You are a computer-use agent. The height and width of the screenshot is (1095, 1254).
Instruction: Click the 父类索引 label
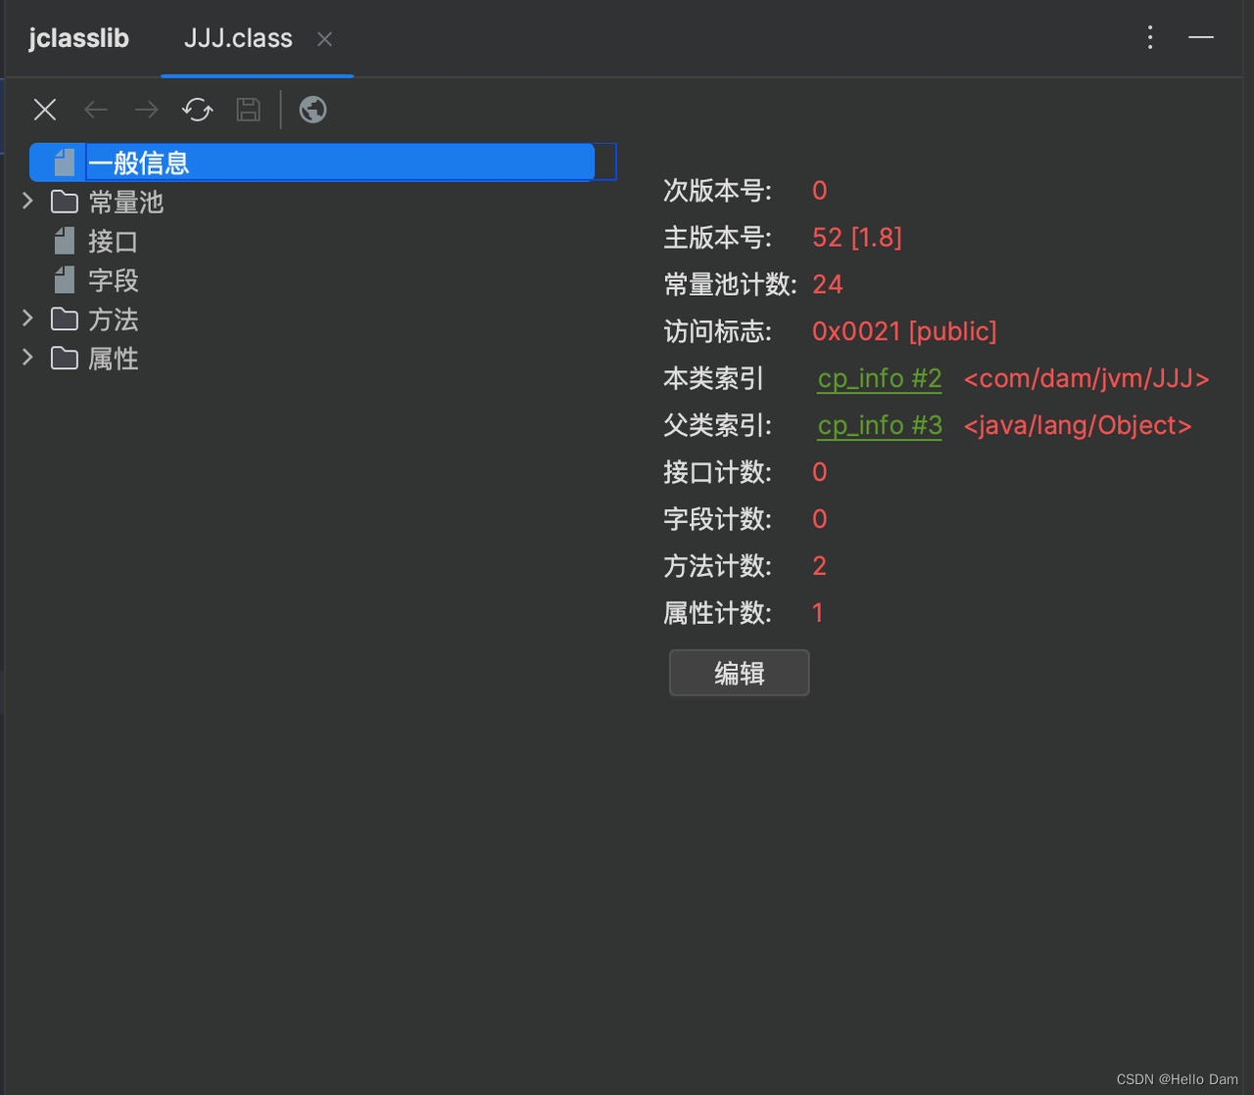click(718, 426)
